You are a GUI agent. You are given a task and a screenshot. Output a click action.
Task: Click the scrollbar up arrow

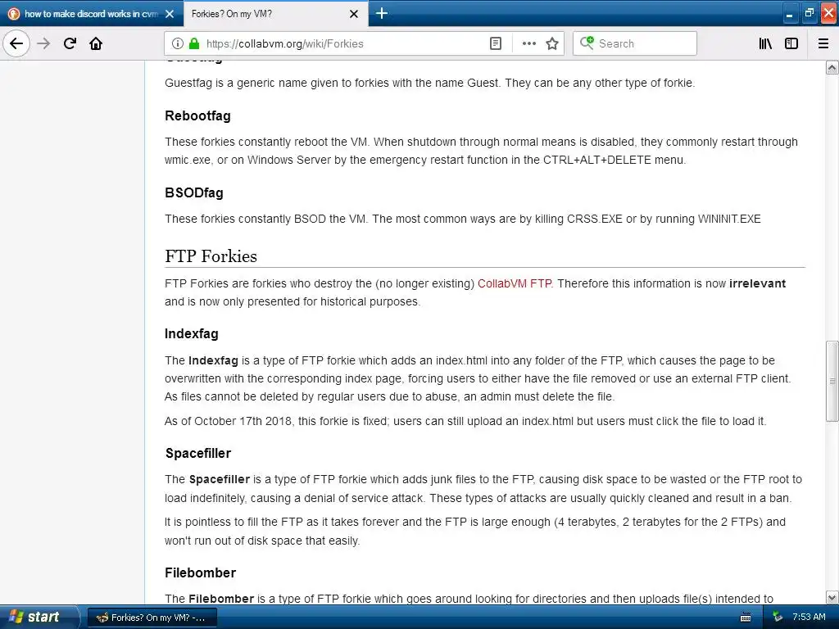pyautogui.click(x=832, y=68)
